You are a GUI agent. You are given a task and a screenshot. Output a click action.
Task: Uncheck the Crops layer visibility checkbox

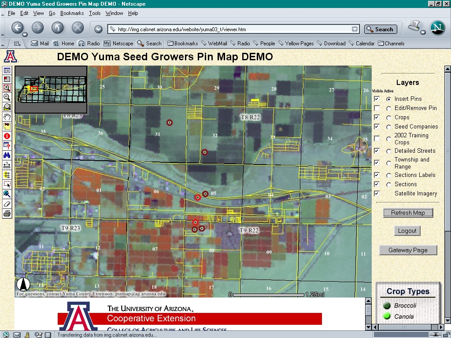(x=377, y=118)
